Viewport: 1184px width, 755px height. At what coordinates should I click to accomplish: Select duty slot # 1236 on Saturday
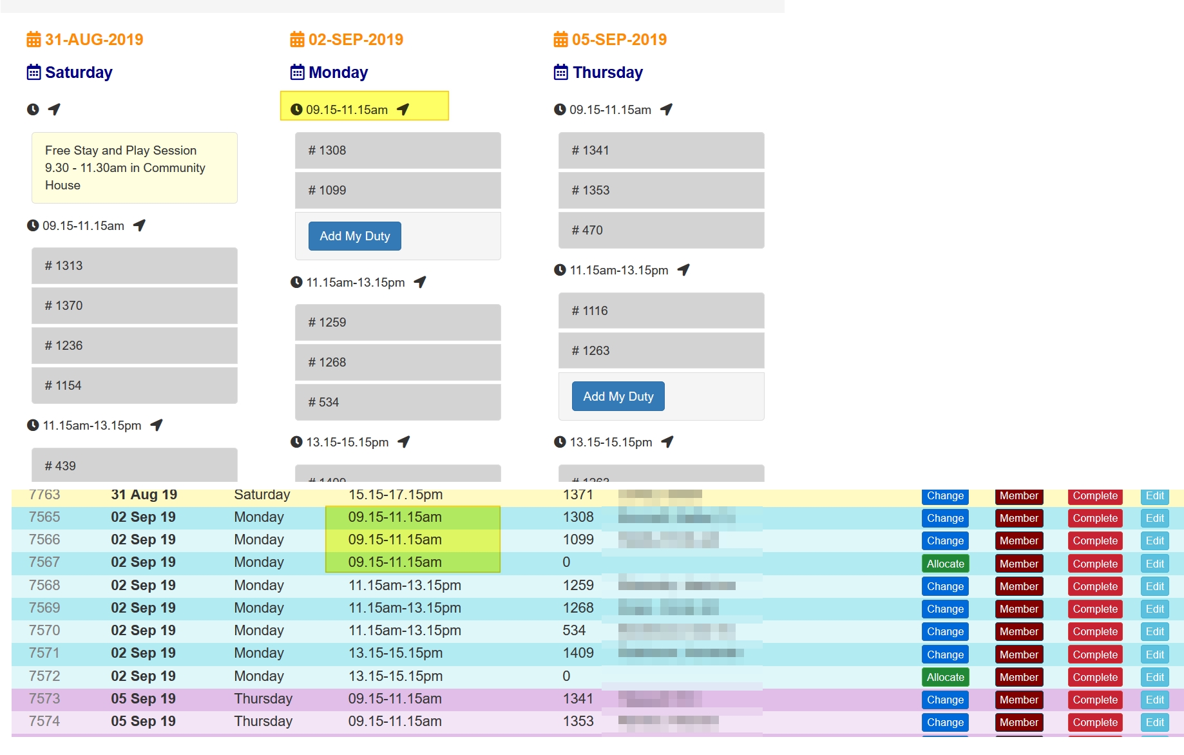[x=134, y=345]
